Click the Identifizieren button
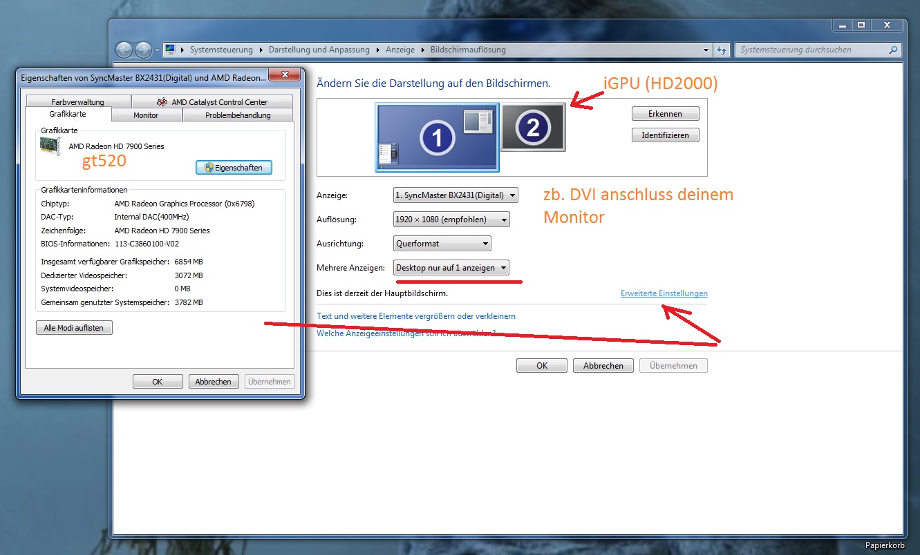 665,135
